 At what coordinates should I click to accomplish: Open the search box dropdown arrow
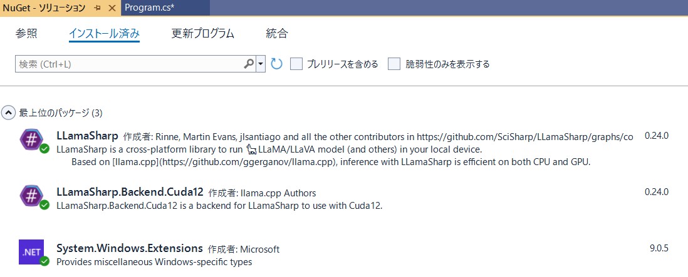(x=261, y=64)
